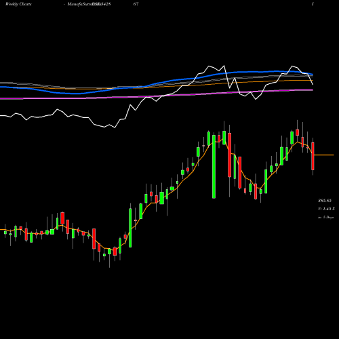Viewport: 339px width, 339px height.
Task: Click the tall green candlestick reaching lowest mid-chart
Action: point(214,167)
